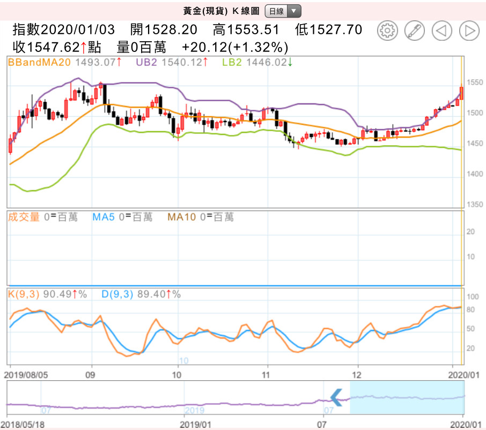
Task: Click the right arrow to move forward
Action: click(x=469, y=31)
